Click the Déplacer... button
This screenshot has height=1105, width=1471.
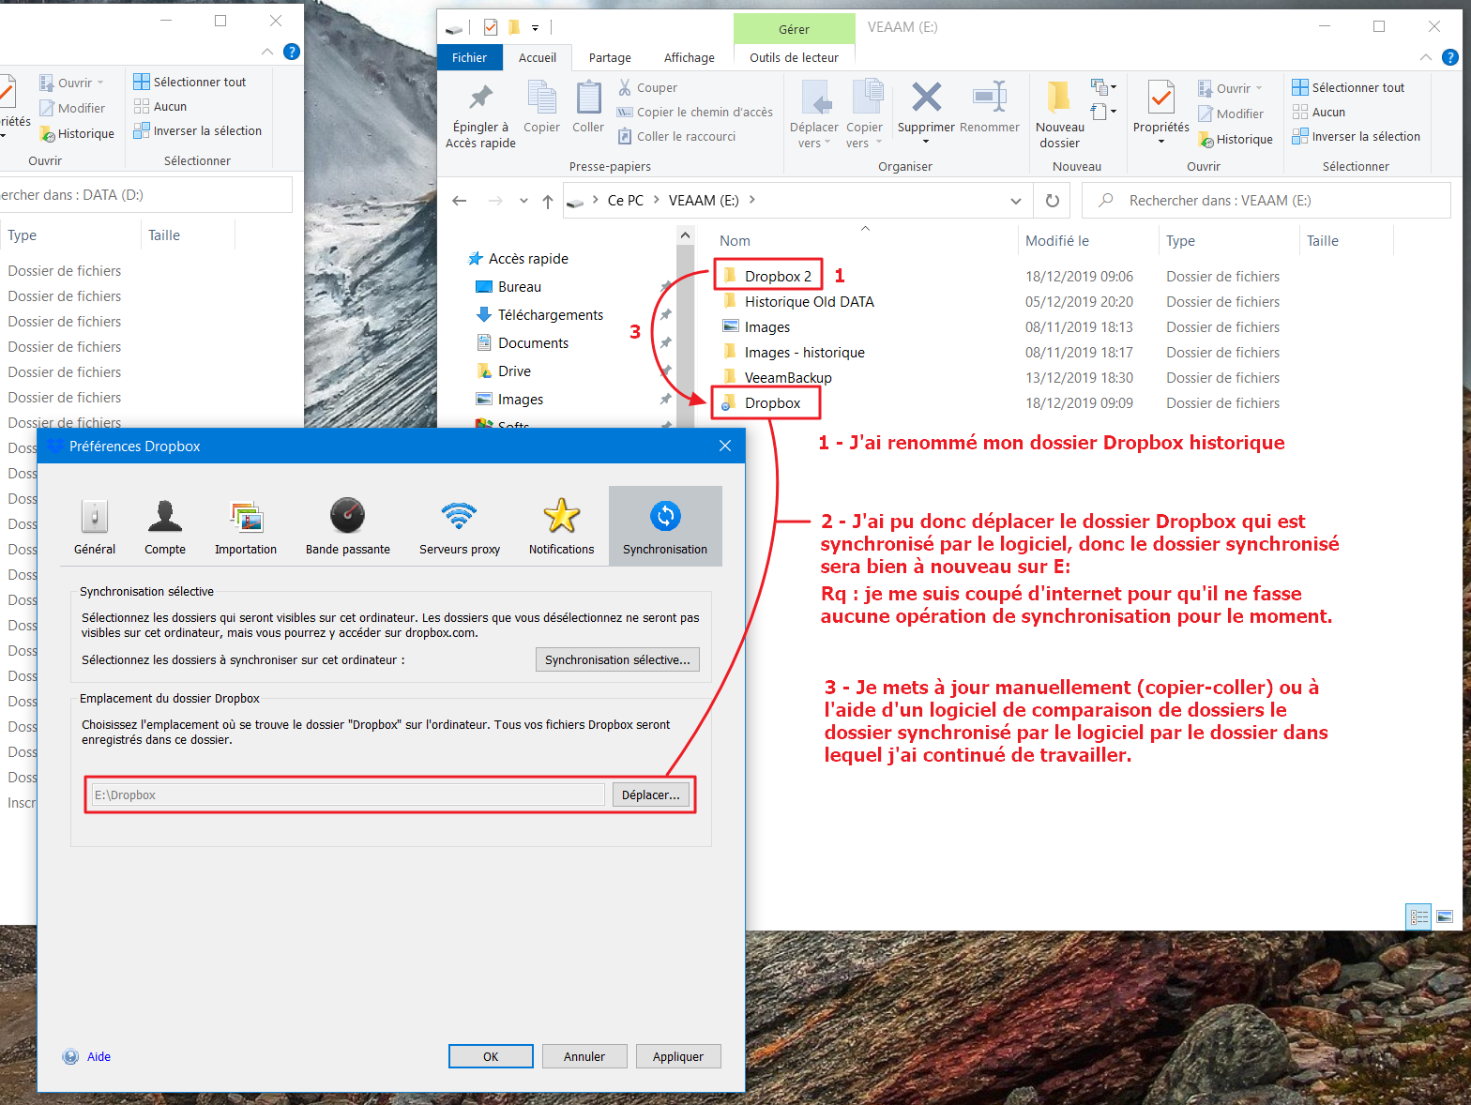coord(651,795)
